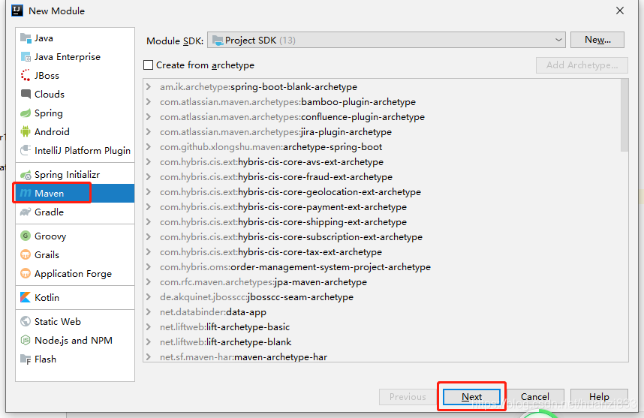
Task: Click the Java Enterprise icon
Action: click(x=26, y=57)
